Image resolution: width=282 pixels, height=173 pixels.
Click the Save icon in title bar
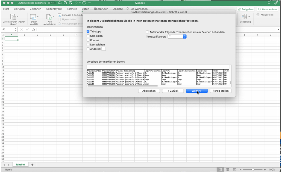tap(65, 3)
